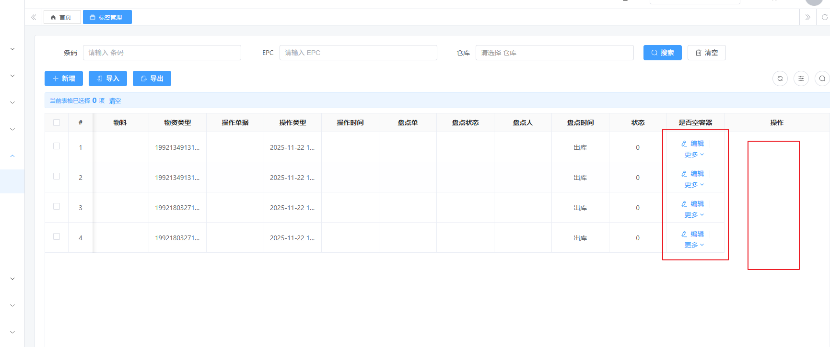Check the checkbox for row 4
830x347 pixels.
click(57, 236)
